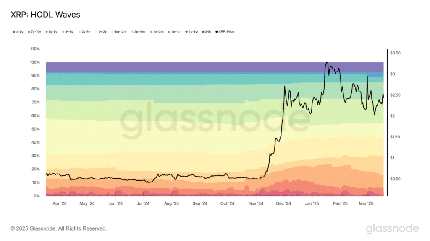430x241 pixels.
Task: Click the Jul '24 x-axis label
Action: [143, 204]
